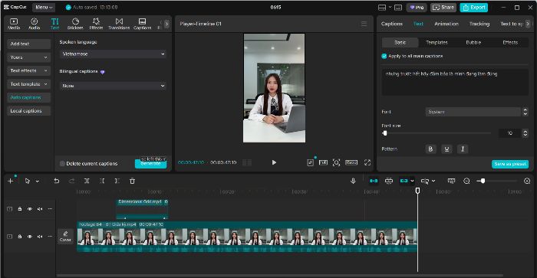Mute the upper track audio
The height and width of the screenshot is (278, 537).
coord(40,209)
